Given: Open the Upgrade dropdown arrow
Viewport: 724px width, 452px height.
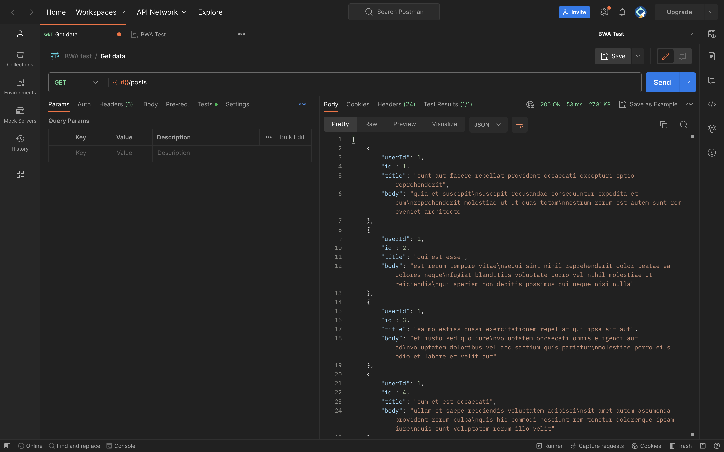Looking at the screenshot, I should [711, 12].
